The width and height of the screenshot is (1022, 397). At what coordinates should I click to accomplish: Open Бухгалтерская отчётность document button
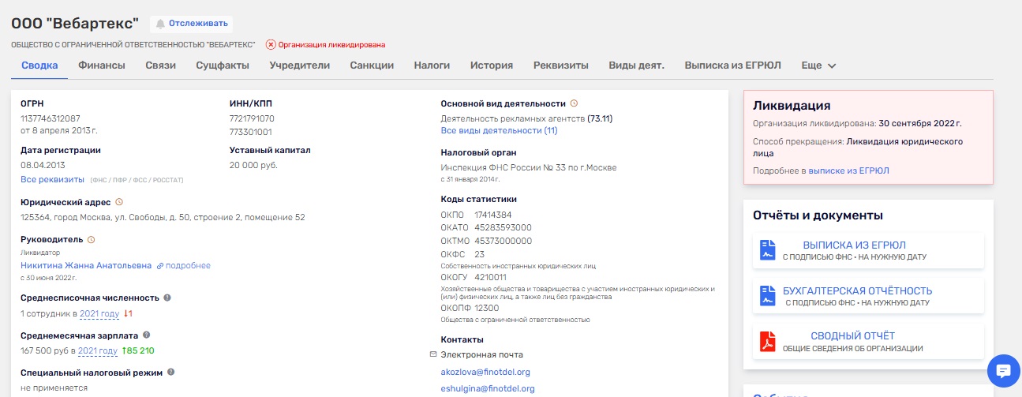coord(867,295)
